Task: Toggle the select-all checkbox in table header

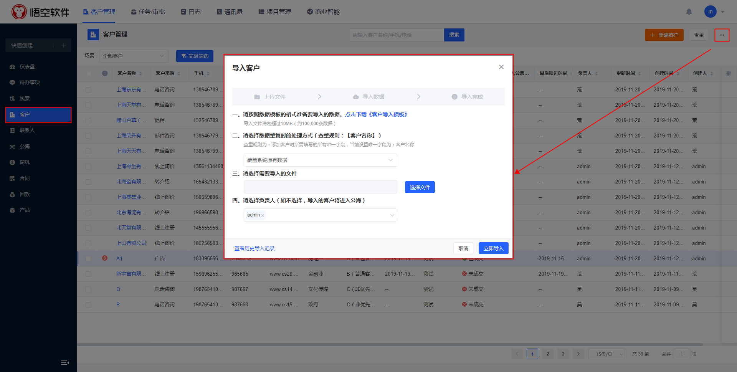Action: coord(89,73)
